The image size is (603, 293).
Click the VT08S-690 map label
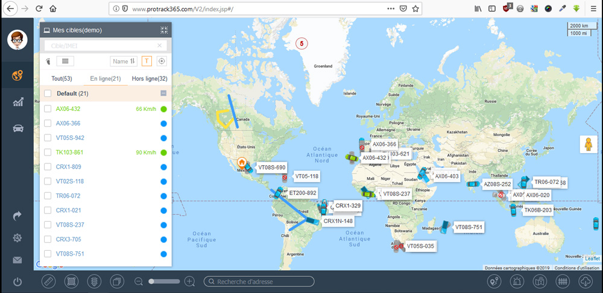click(x=272, y=167)
